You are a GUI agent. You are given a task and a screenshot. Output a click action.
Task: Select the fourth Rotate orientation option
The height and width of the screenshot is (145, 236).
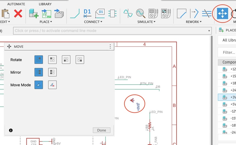coord(80,59)
